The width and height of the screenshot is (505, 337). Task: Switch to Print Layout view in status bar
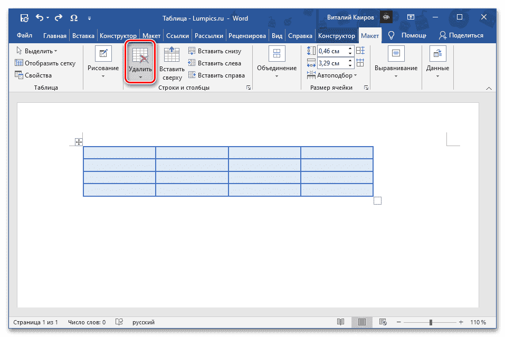pos(361,322)
